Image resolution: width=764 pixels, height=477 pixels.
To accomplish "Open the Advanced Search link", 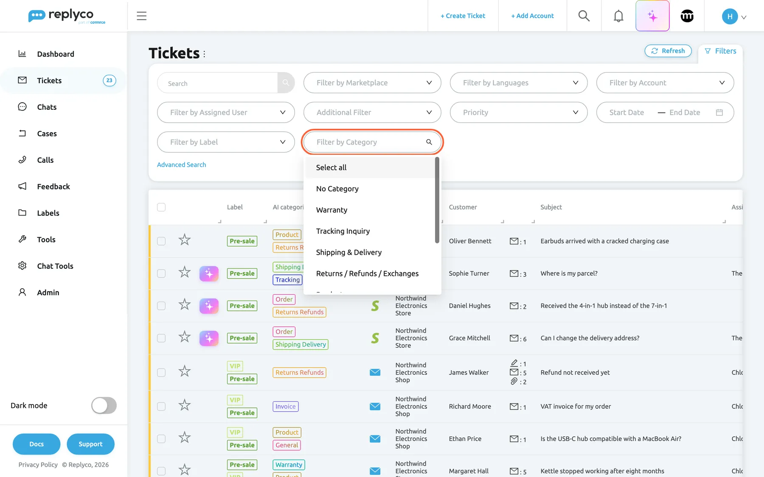I will point(181,165).
